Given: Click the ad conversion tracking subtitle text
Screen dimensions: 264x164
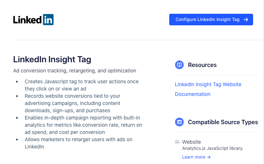Looking at the screenshot, I should click(74, 71).
